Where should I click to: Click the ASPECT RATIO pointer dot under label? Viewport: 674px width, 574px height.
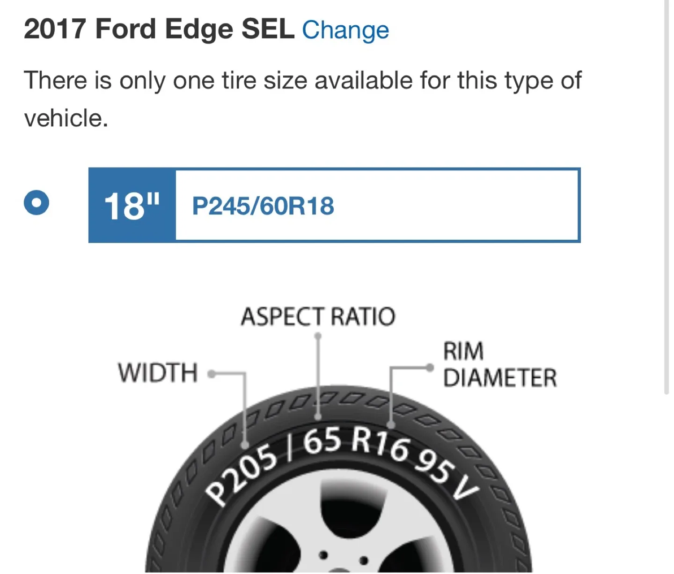click(318, 336)
